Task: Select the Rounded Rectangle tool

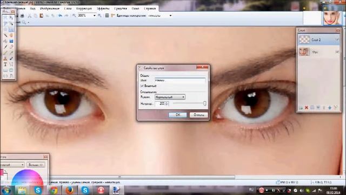Action: tap(11, 70)
